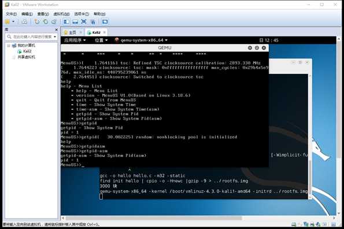Toggle the thumbnail bar view icon
This screenshot has height=229, width=344.
[75, 21]
